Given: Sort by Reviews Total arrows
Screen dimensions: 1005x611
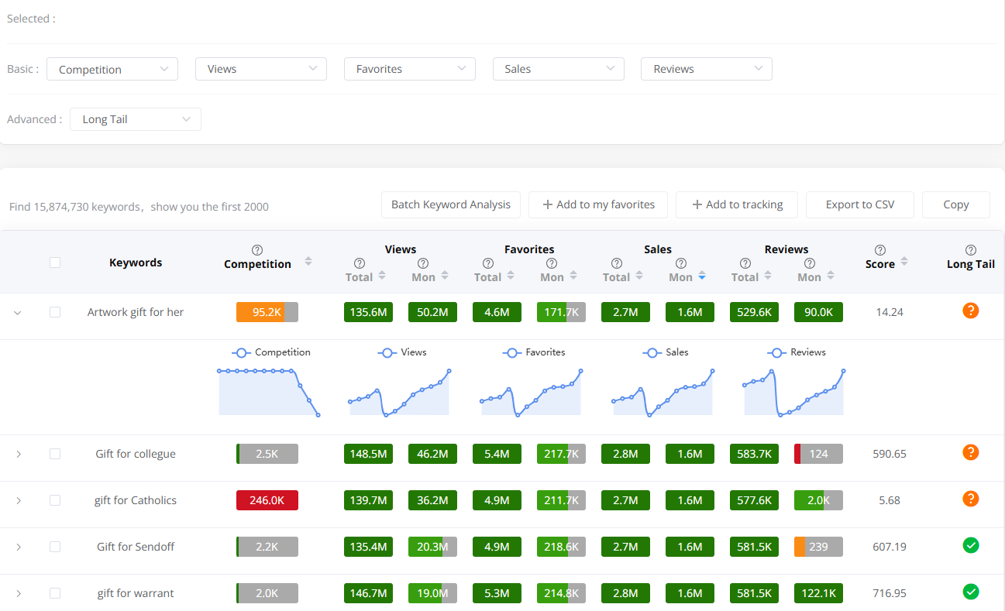Looking at the screenshot, I should (x=767, y=276).
